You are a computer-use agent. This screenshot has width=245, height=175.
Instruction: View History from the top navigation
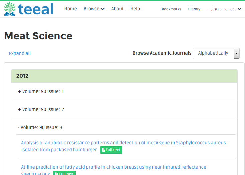click(x=194, y=9)
